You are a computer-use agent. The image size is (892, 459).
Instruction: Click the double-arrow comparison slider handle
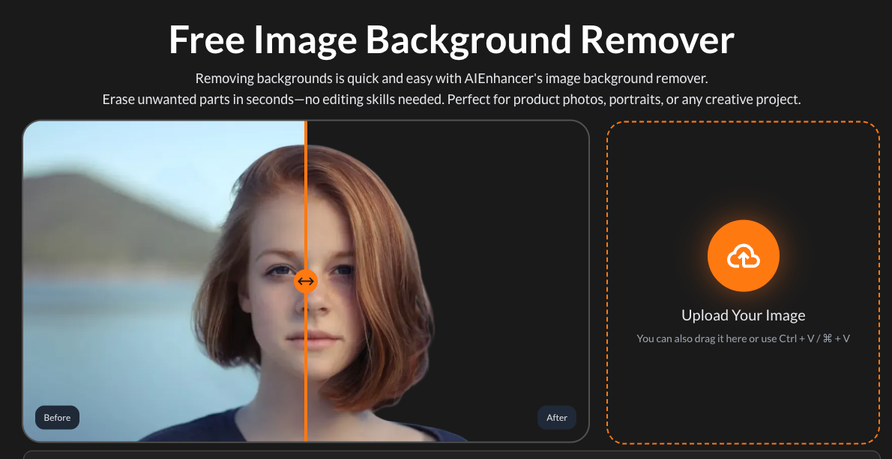(x=306, y=282)
